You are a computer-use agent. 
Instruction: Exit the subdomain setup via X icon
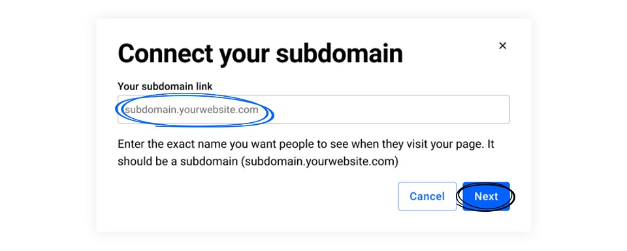[x=503, y=46]
